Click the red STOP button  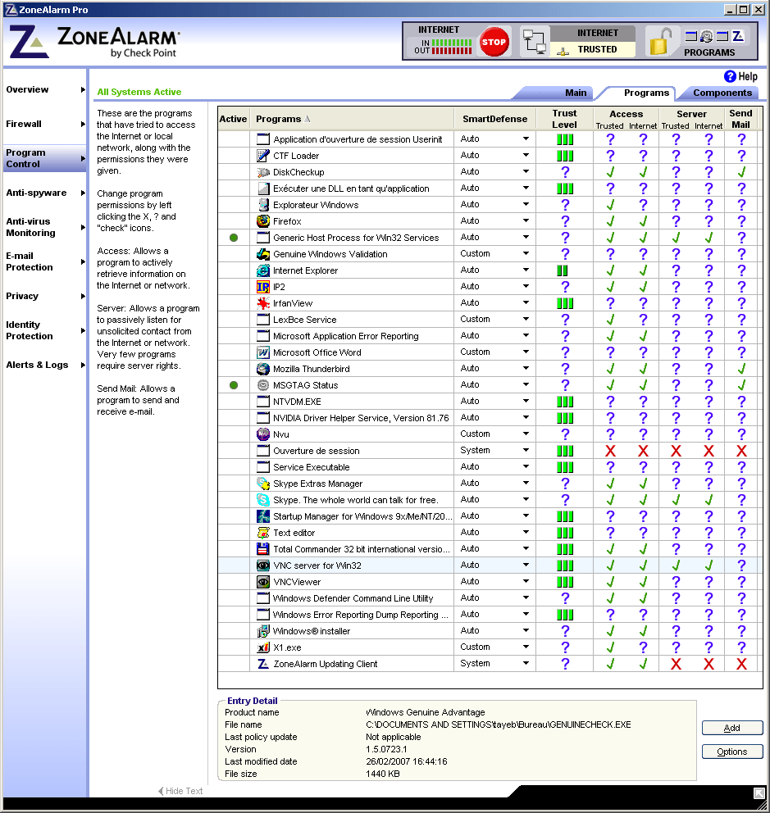click(x=494, y=42)
